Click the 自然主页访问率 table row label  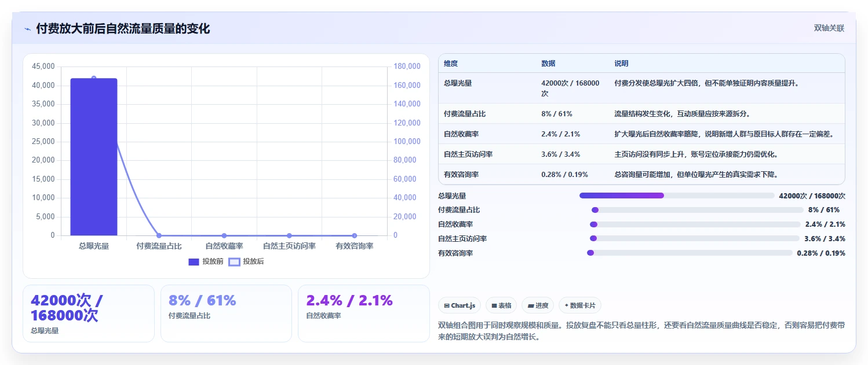click(468, 154)
